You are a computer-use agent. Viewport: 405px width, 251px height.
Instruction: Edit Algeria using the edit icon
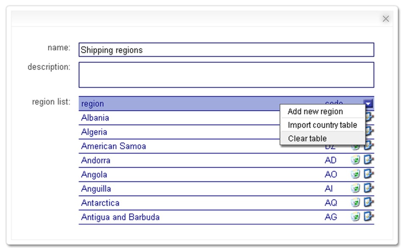point(368,131)
